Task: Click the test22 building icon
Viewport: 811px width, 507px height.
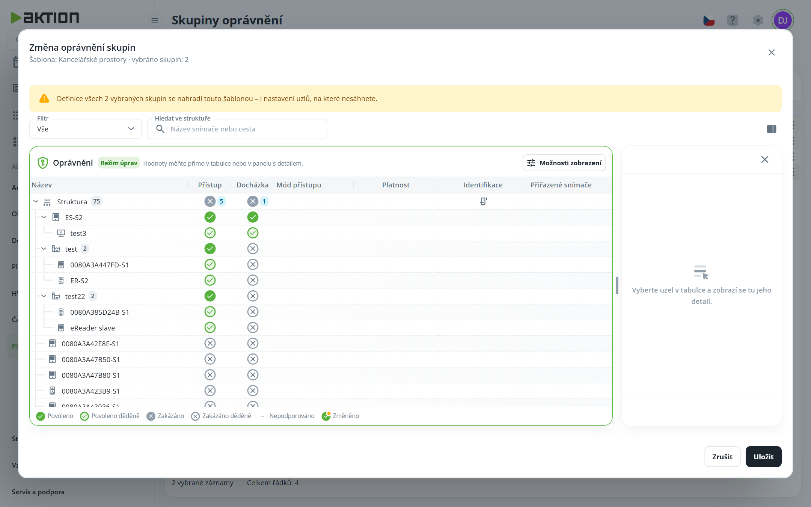Action: click(56, 296)
